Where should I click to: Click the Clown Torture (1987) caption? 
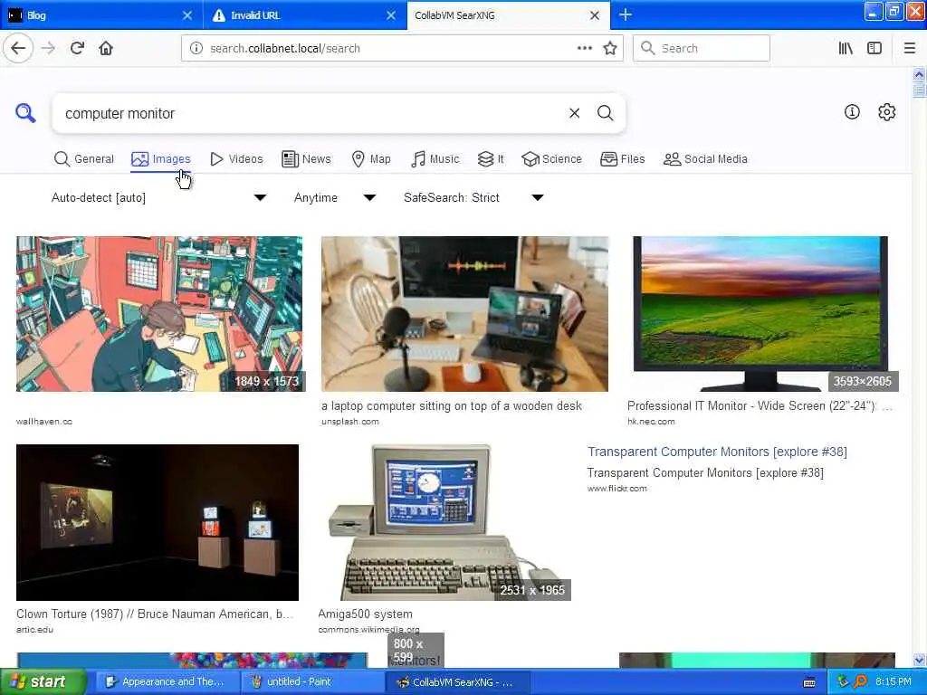(154, 614)
